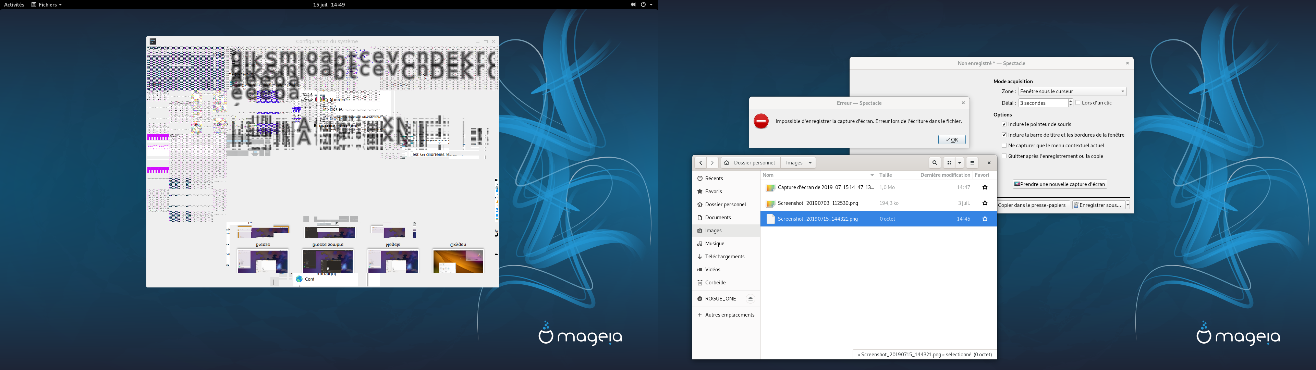The image size is (1316, 370).
Task: Click the Délai field showing 3 secondes
Action: point(1043,103)
